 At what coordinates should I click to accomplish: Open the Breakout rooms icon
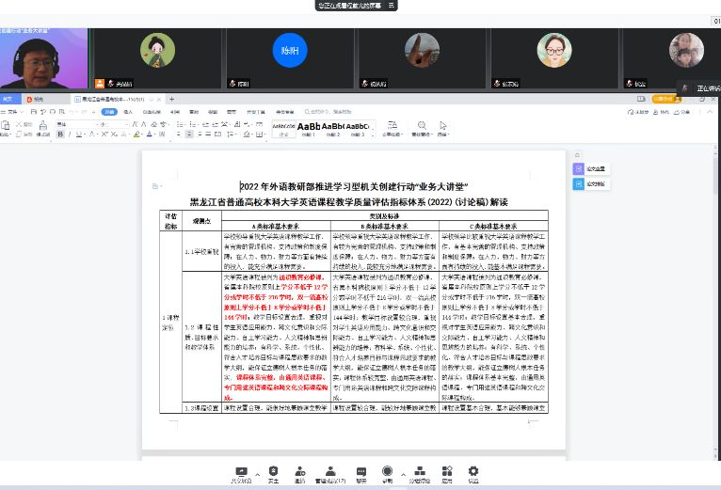(x=420, y=471)
